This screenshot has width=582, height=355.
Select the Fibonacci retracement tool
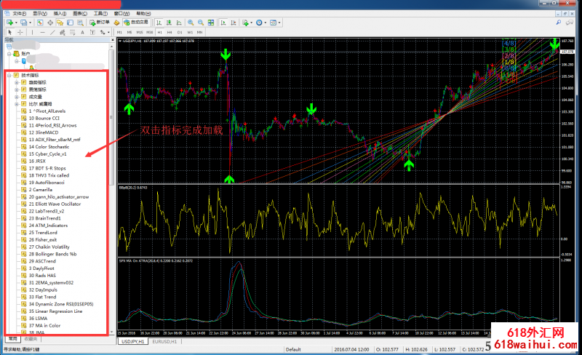click(72, 32)
